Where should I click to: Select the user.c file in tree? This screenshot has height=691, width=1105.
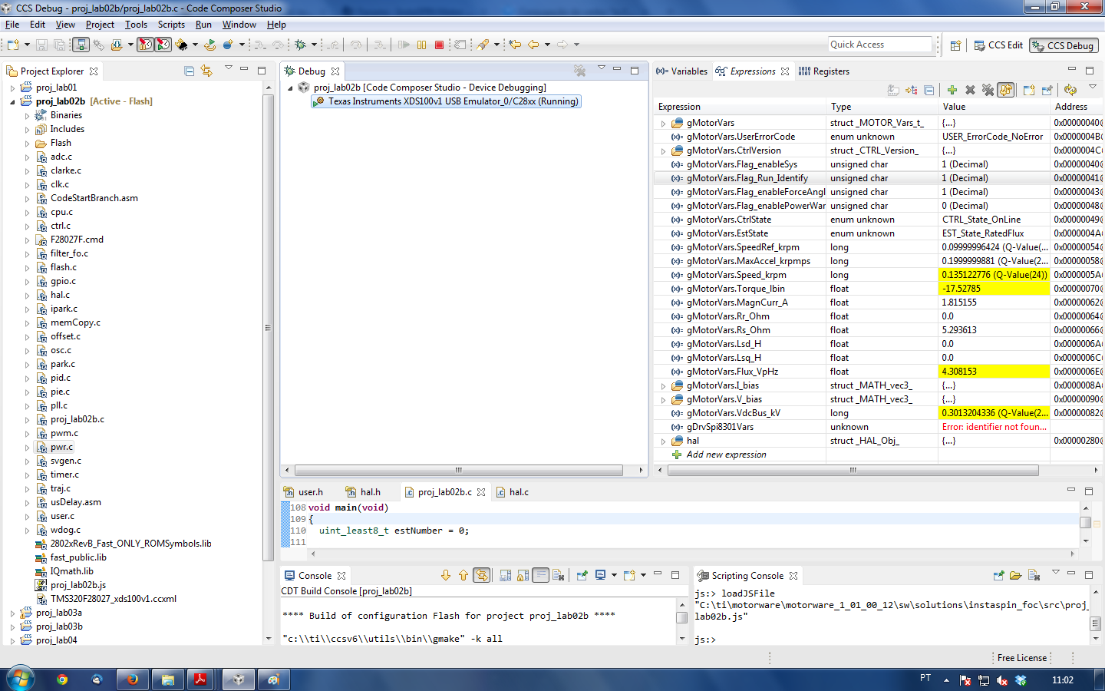[x=62, y=516]
